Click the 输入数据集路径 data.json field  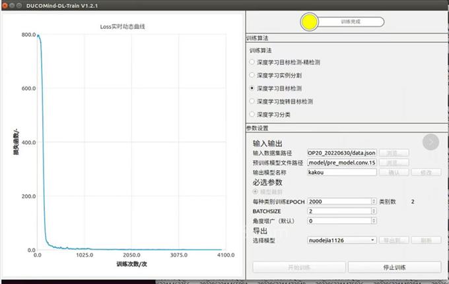[x=342, y=153]
